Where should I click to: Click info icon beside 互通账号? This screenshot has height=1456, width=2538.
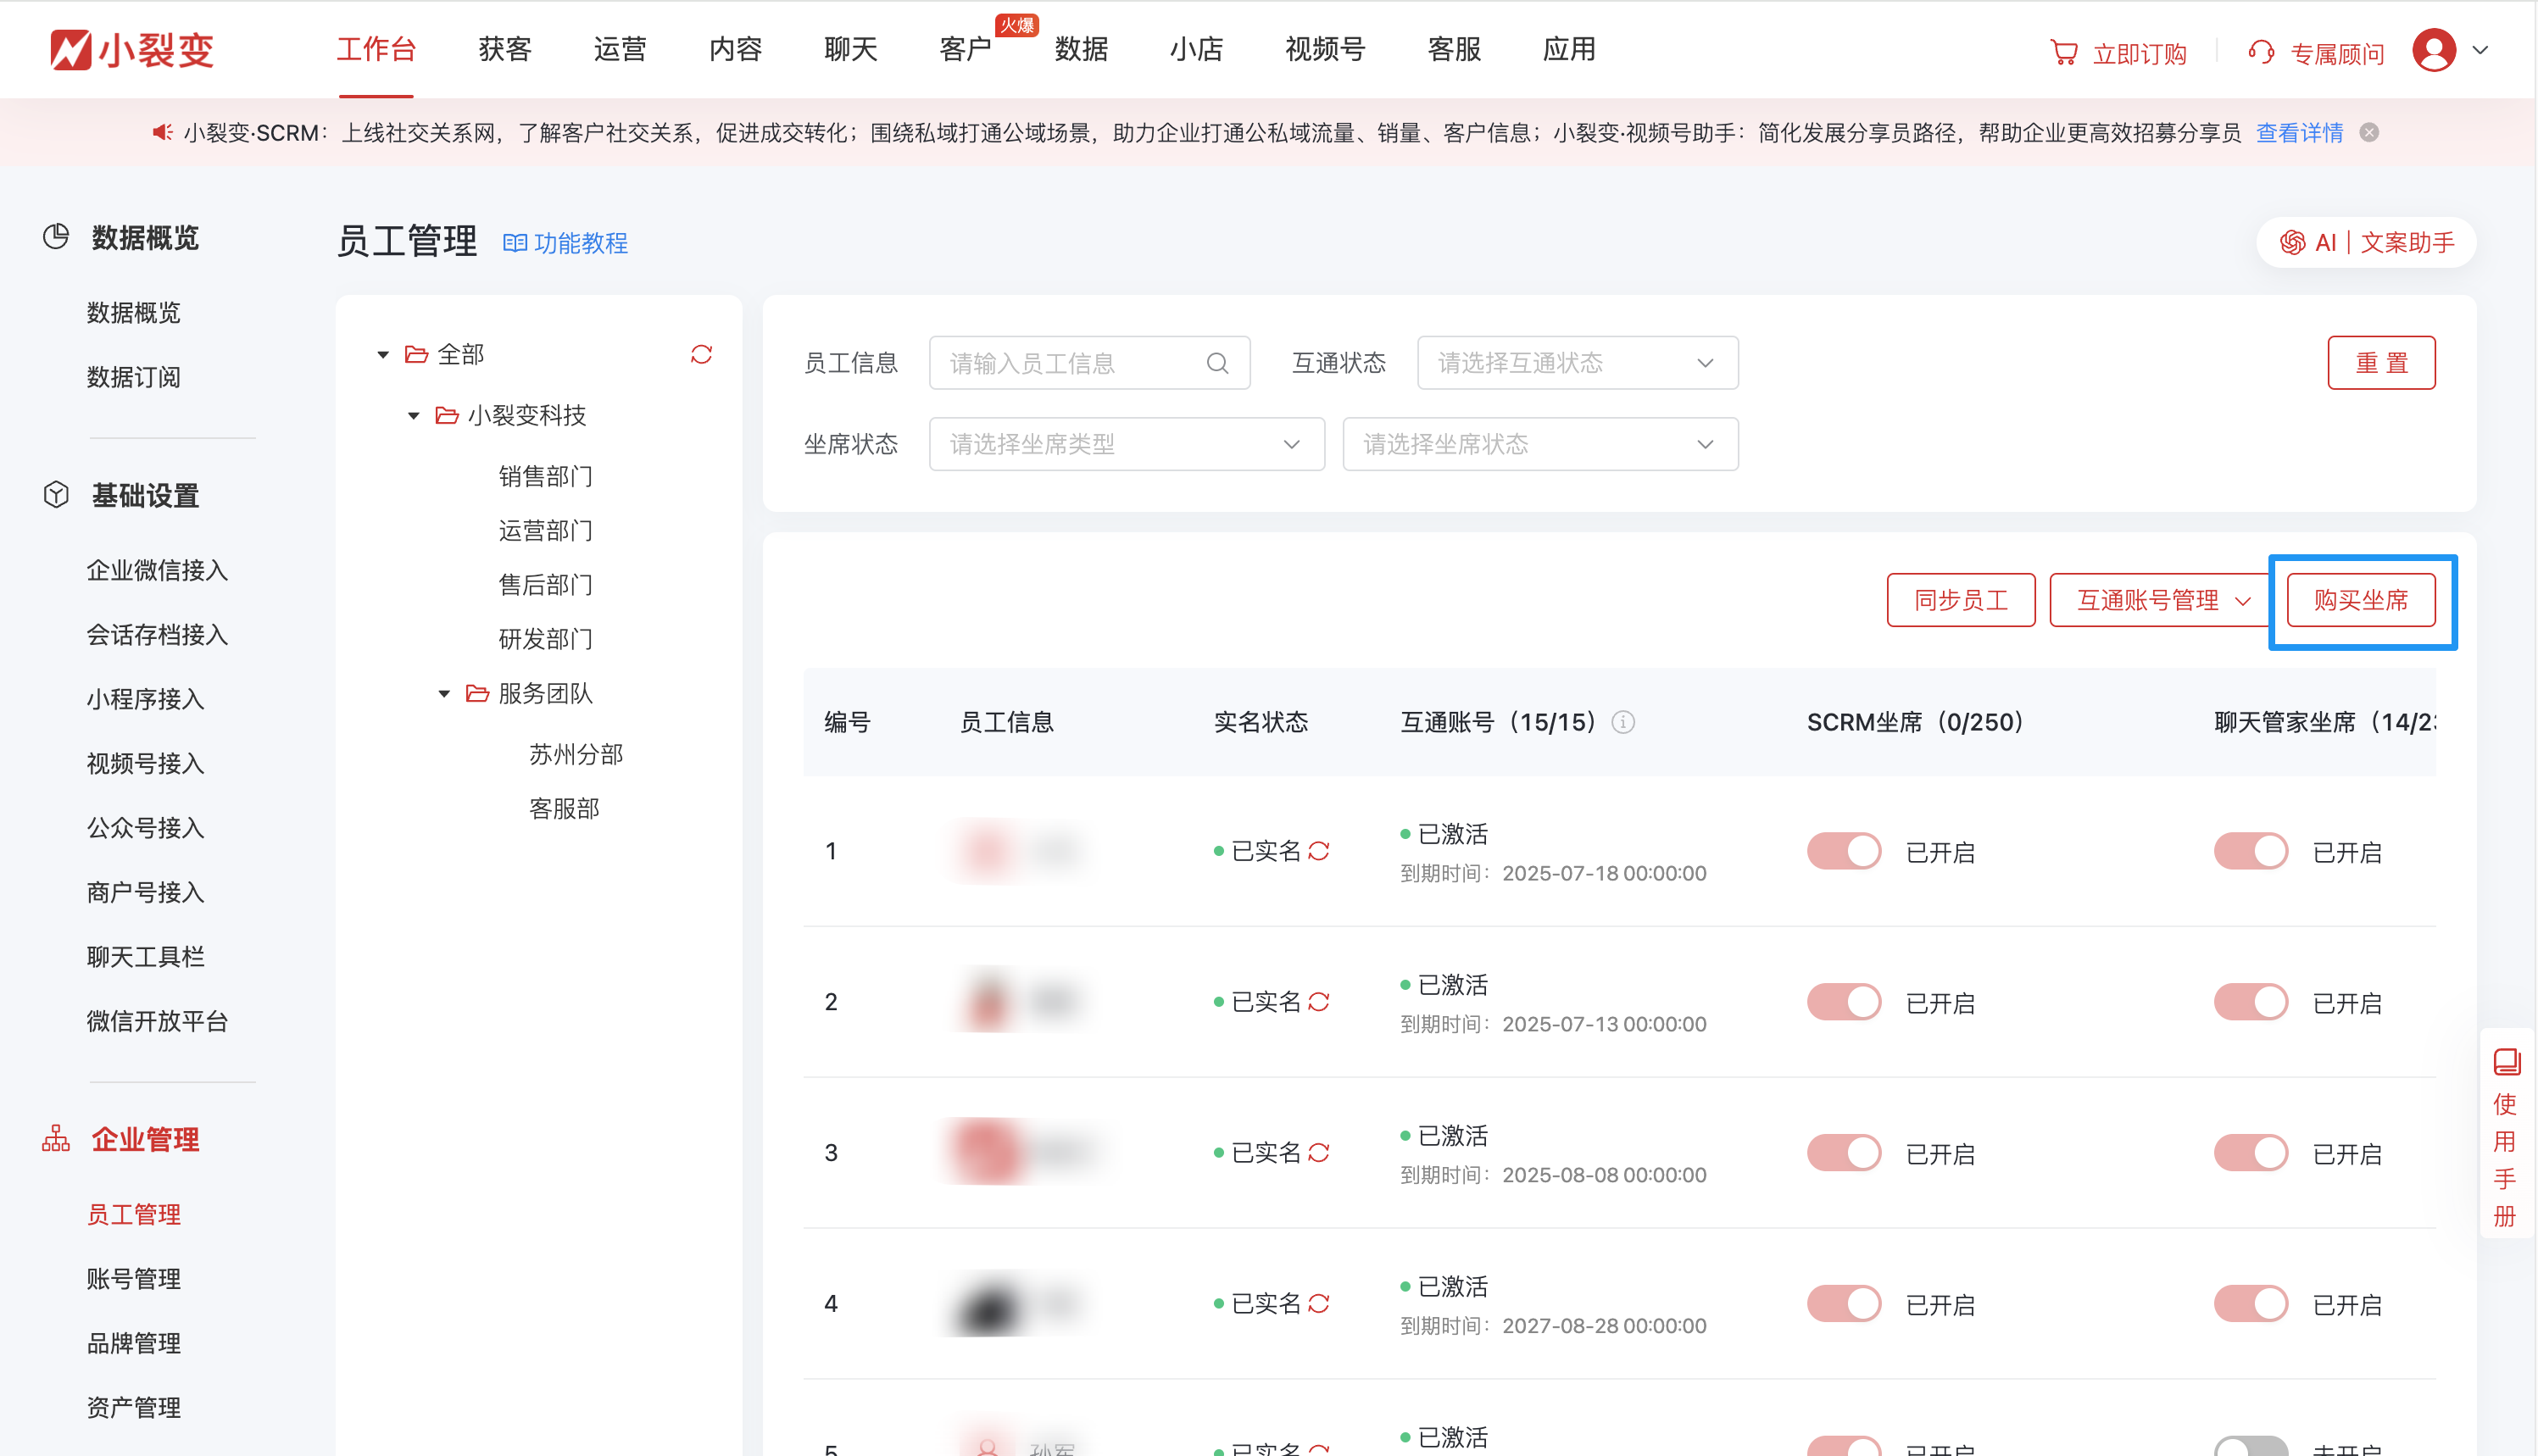point(1623,722)
